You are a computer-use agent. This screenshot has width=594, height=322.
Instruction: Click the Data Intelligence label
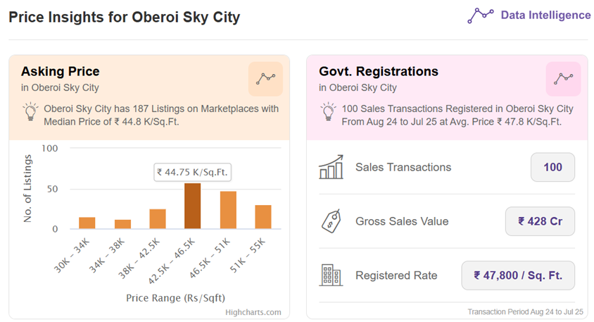pos(545,16)
